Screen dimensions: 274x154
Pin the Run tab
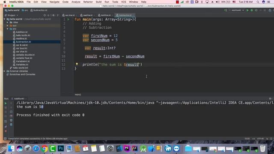click(6, 127)
